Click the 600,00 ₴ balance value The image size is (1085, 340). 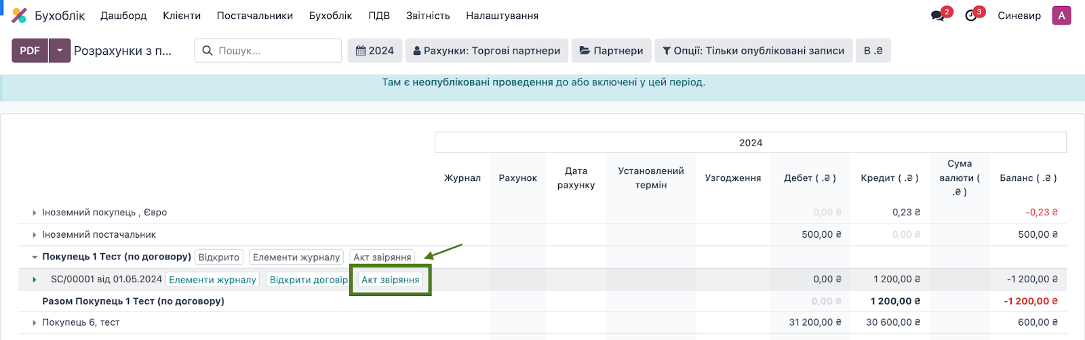tap(1038, 323)
